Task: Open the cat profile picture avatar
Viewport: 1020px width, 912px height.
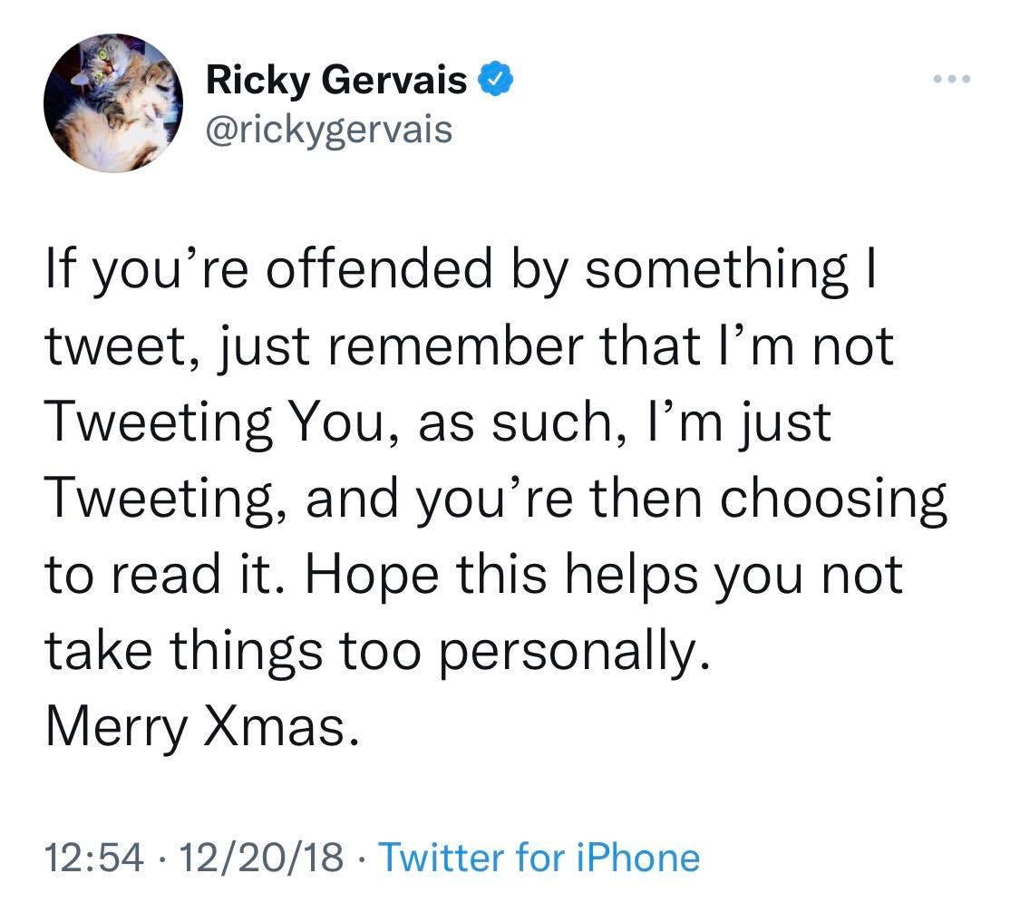Action: click(113, 102)
